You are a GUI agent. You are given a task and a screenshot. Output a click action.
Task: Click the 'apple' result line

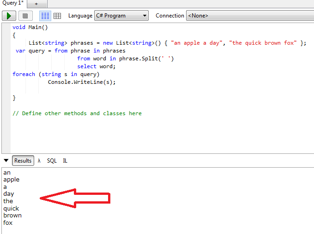[x=12, y=180]
